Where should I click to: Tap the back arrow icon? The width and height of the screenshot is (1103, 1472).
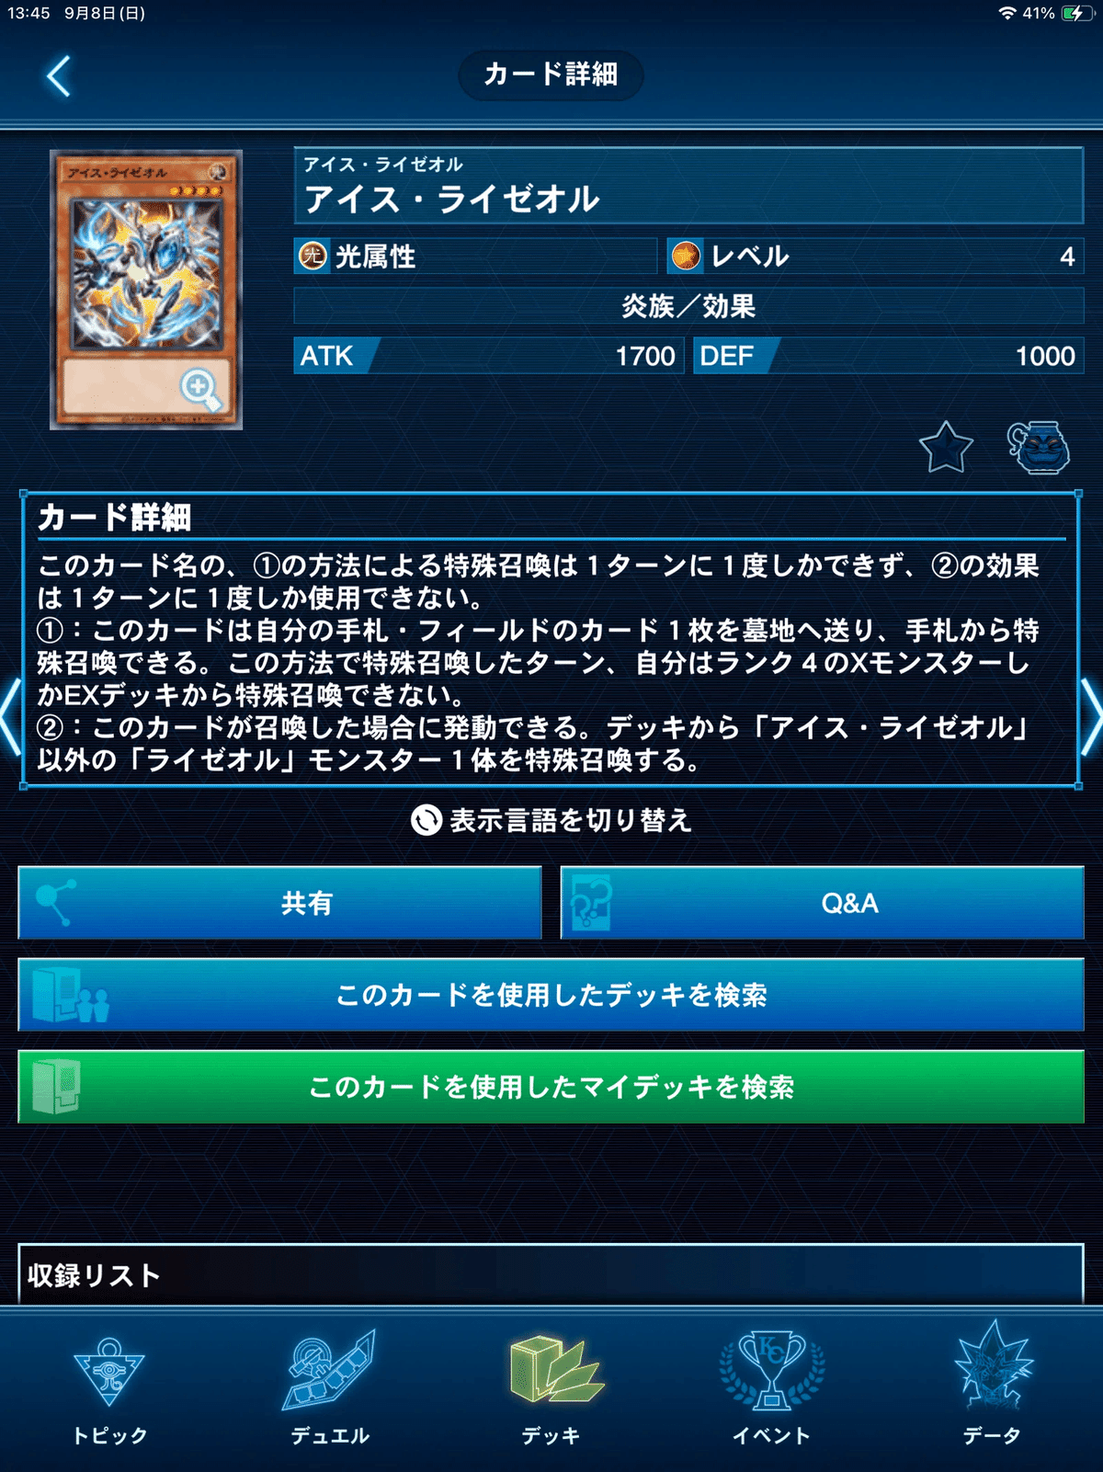pos(59,76)
